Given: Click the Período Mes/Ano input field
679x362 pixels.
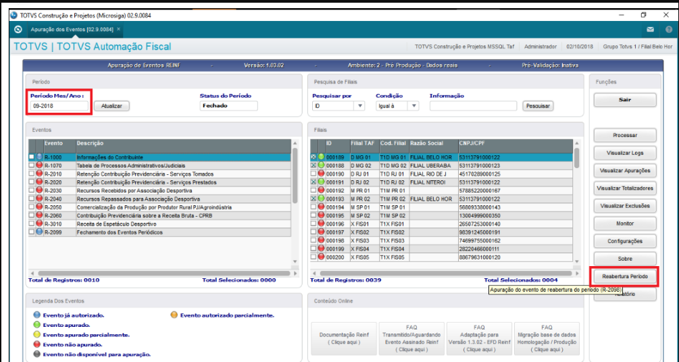Looking at the screenshot, I should [59, 105].
